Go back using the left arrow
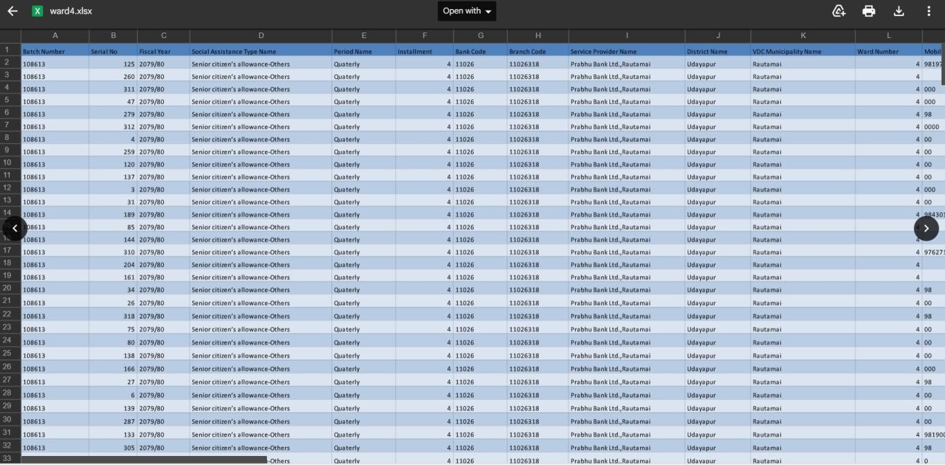This screenshot has width=945, height=465. 12,11
